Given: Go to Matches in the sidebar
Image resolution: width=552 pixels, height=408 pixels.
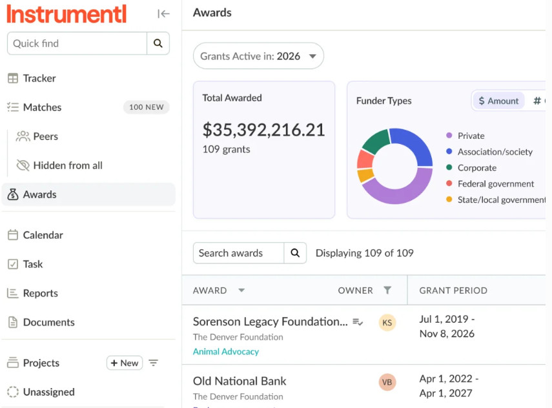Looking at the screenshot, I should click(x=42, y=107).
